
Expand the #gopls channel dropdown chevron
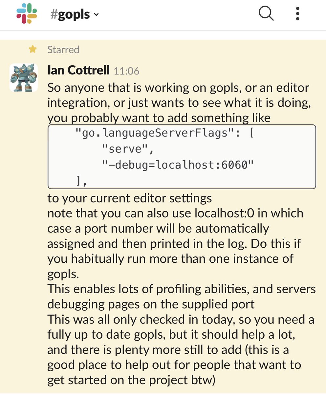click(96, 15)
